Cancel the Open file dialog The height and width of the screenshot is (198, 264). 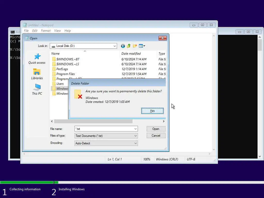(x=156, y=136)
